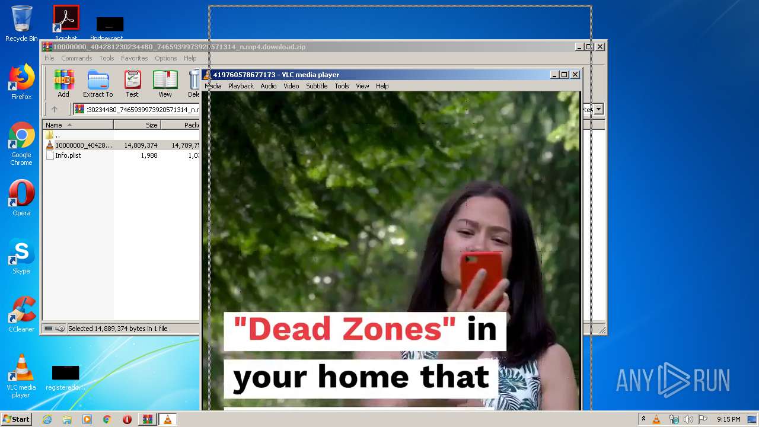The image size is (759, 427).
Task: Open the Subtitle menu in VLC
Action: click(317, 86)
